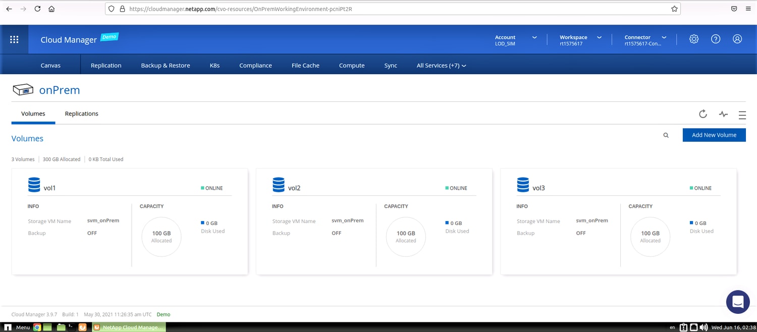The image size is (757, 332).
Task: Open the chat support bubble
Action: 737,302
